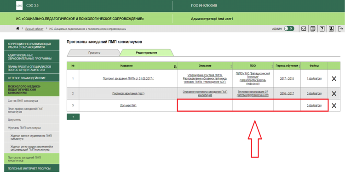Screen dimensions: 345x175
Task: Open Личный кабинет breadcrumb link
Action: pos(34,29)
